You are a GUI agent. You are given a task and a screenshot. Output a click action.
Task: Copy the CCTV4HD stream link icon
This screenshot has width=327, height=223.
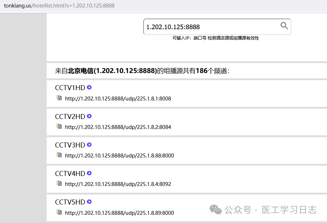[x=59, y=183]
